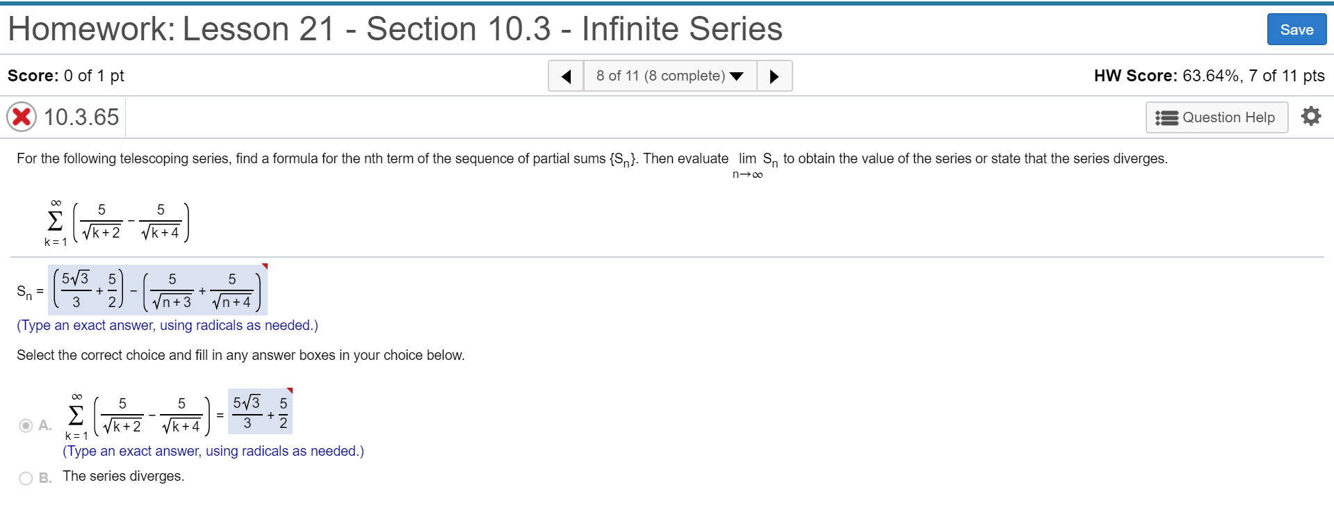The height and width of the screenshot is (519, 1334).
Task: Click the Question Help list icon
Action: [x=1166, y=117]
